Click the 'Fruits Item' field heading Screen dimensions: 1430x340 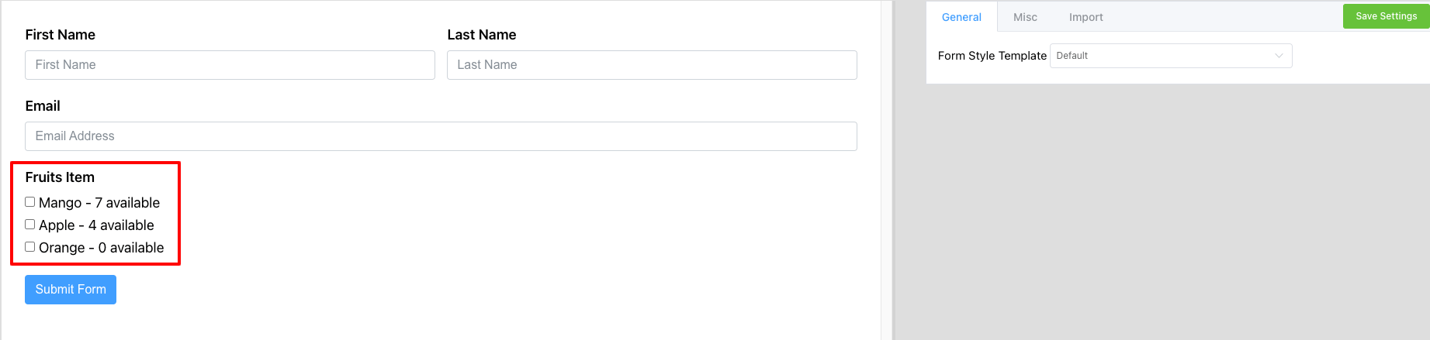coord(60,177)
